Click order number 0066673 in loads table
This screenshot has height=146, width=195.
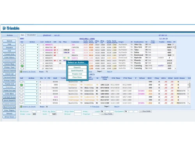(49, 45)
